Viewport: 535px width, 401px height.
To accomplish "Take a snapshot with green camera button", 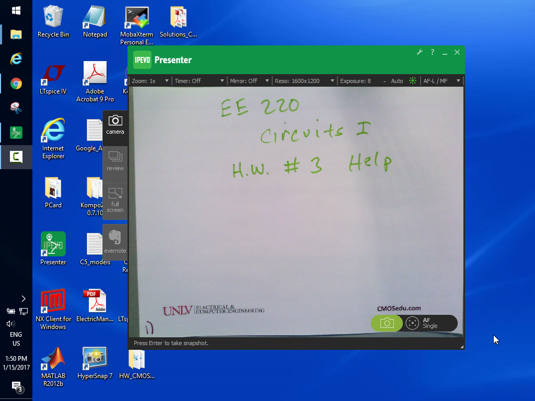I will [387, 323].
